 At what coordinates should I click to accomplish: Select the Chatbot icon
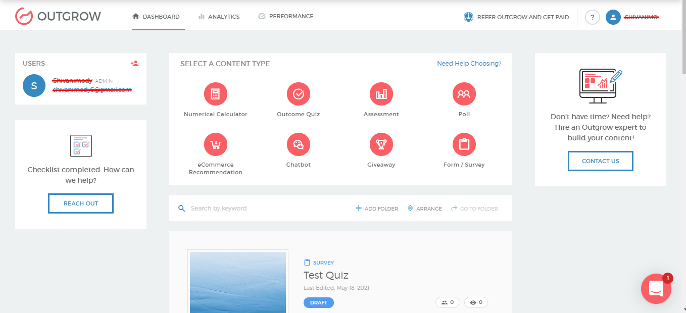pyautogui.click(x=299, y=144)
